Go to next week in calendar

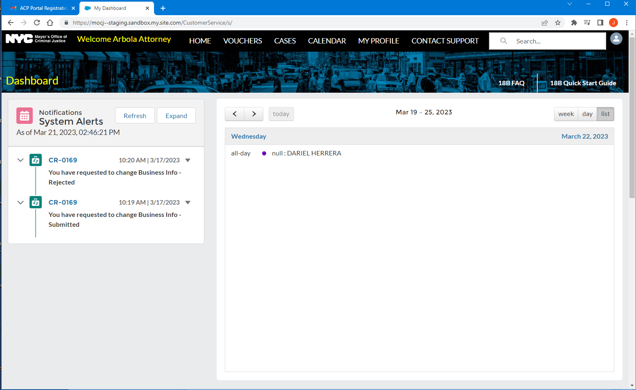click(254, 114)
